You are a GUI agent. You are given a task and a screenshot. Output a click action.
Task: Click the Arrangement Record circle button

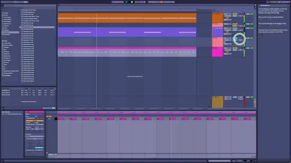[x=132, y=2]
